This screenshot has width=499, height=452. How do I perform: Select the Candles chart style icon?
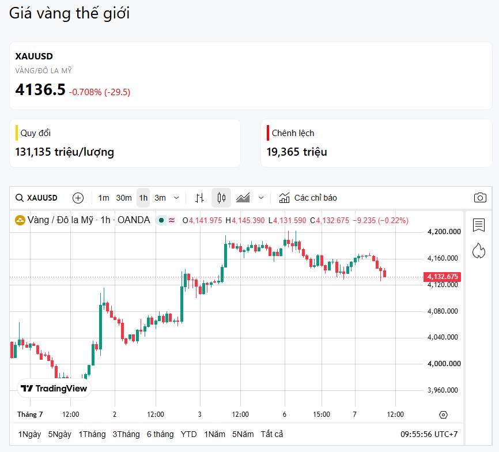[x=221, y=198]
